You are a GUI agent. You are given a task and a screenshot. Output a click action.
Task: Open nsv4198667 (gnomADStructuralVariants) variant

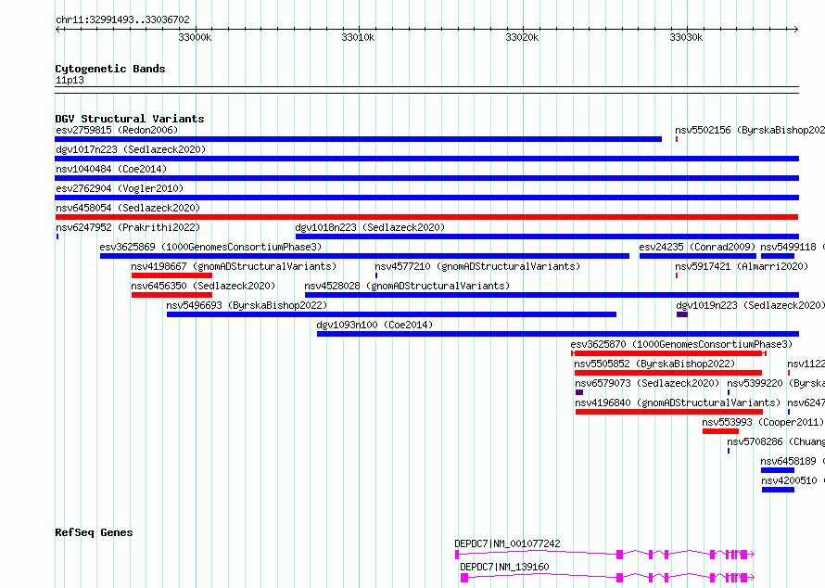171,275
